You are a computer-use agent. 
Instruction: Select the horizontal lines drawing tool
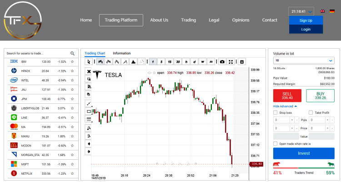point(89,119)
